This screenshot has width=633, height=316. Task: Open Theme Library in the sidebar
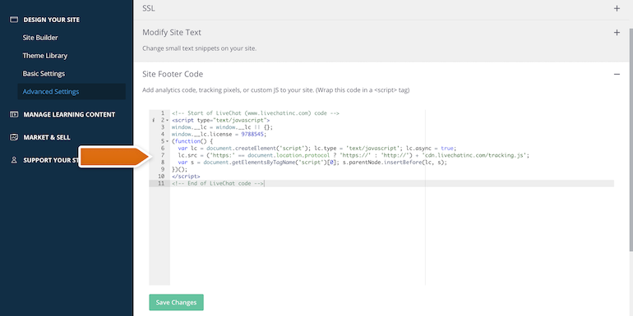click(x=45, y=56)
